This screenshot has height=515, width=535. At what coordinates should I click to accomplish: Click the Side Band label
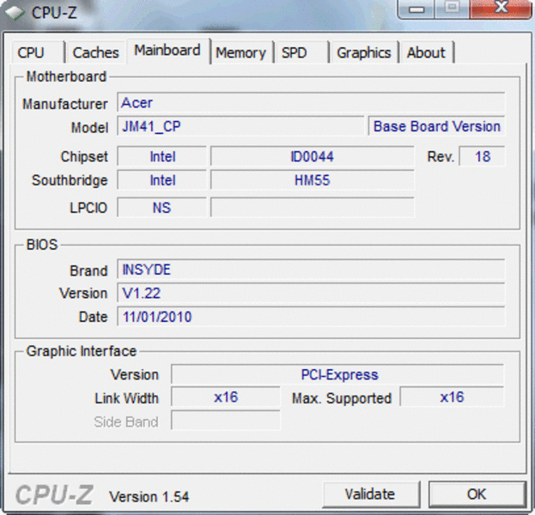(126, 422)
